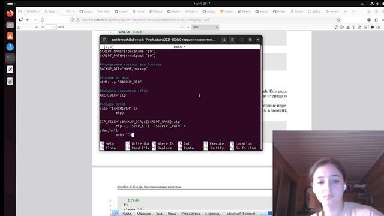Zoom out the PDF with minus button

182,27
